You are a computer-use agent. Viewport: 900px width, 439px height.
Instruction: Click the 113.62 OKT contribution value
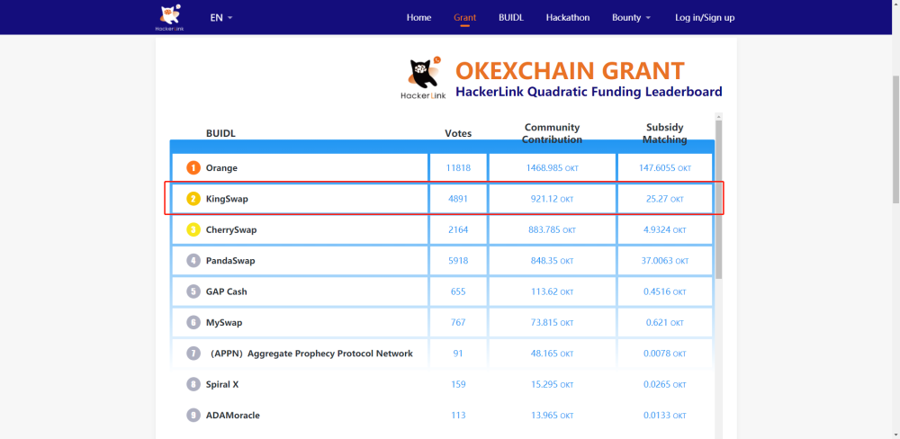pos(553,291)
